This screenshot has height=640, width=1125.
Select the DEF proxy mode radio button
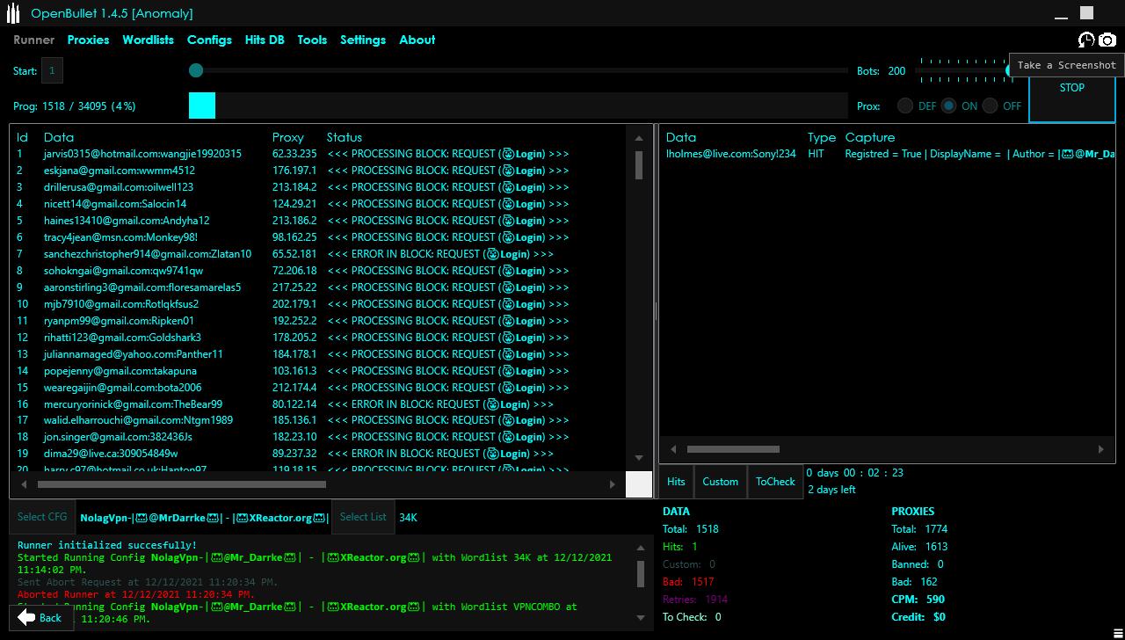coord(905,105)
